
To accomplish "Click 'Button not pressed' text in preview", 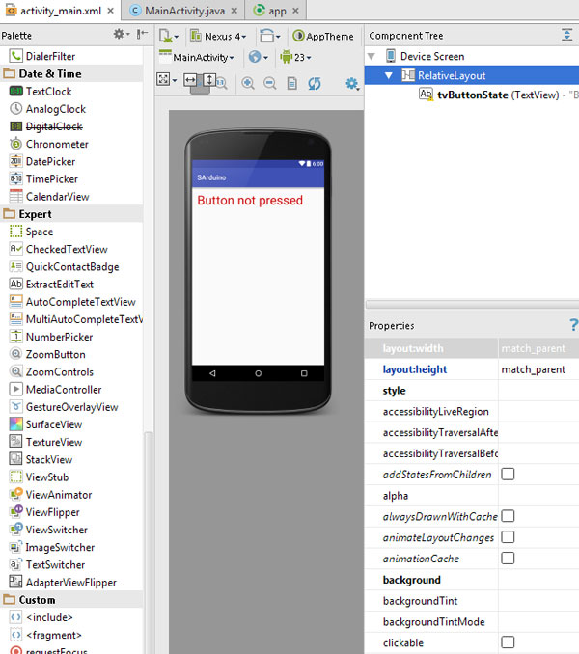I will point(250,201).
